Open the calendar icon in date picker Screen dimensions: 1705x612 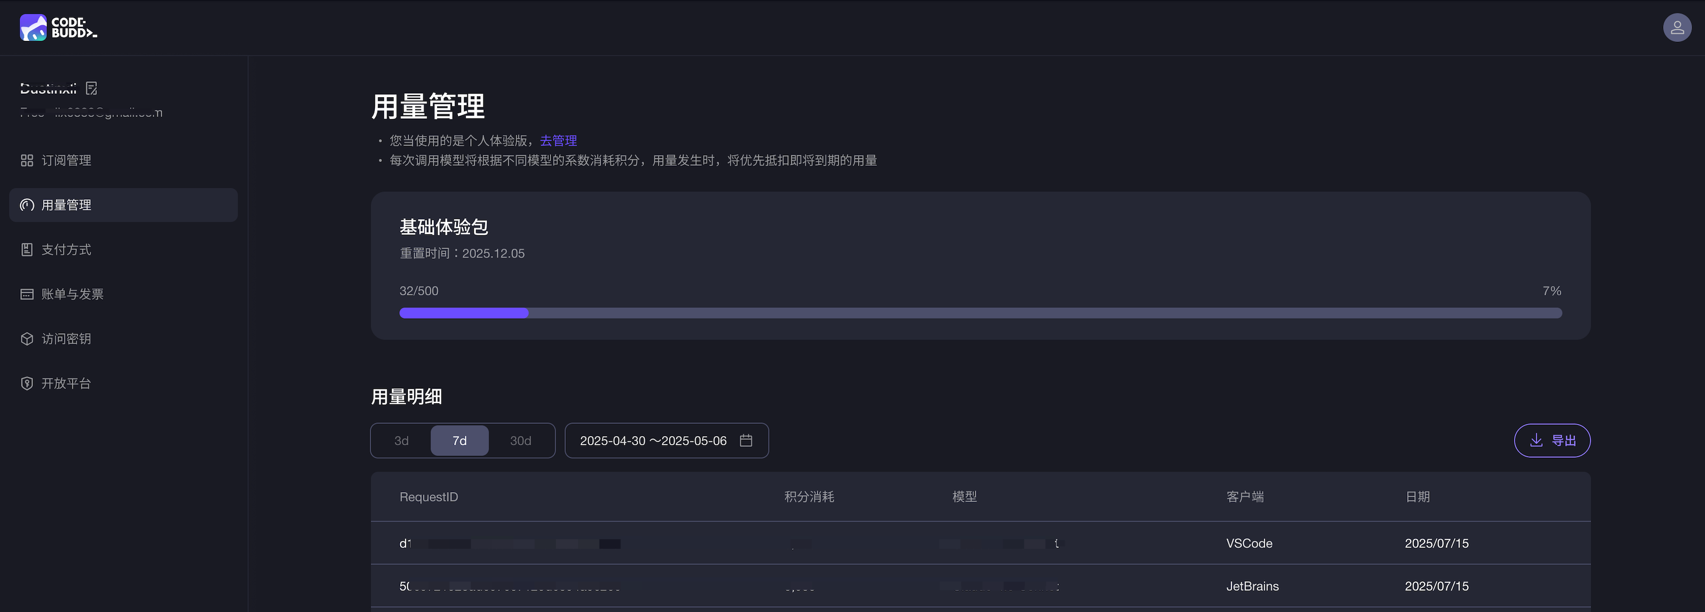[747, 441]
